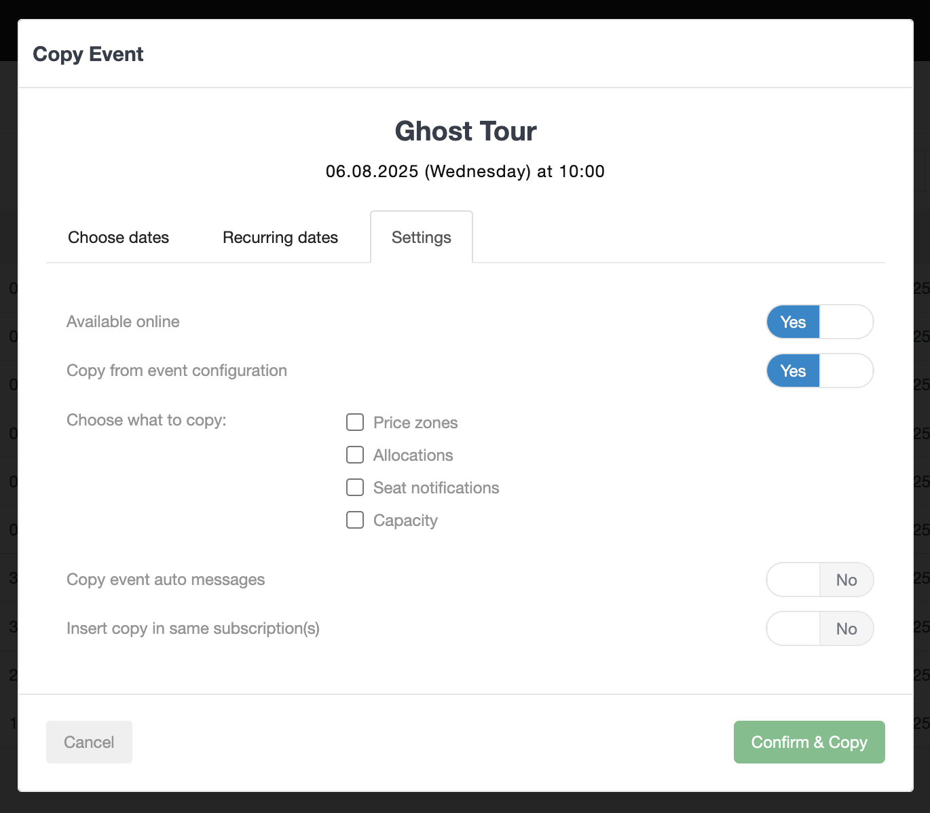Turn on Insert copy in same subscription(s)

[820, 628]
